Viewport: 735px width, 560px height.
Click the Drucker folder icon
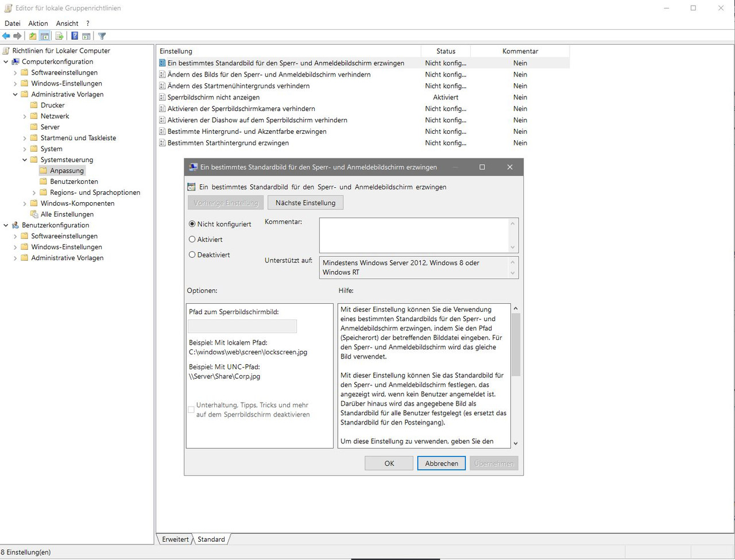34,105
